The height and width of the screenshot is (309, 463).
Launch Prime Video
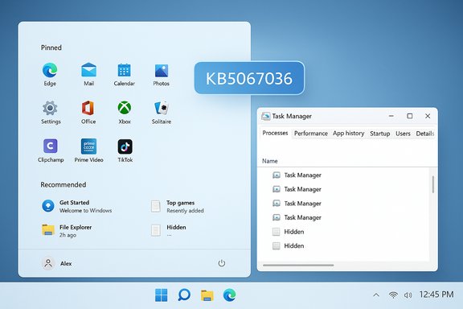point(88,150)
